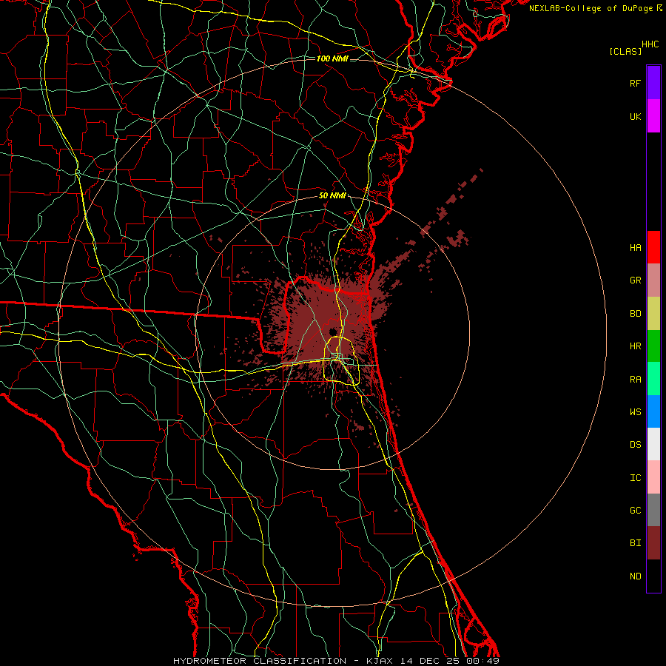The width and height of the screenshot is (666, 666).
Task: Click the ND legend label
Action: point(635,576)
